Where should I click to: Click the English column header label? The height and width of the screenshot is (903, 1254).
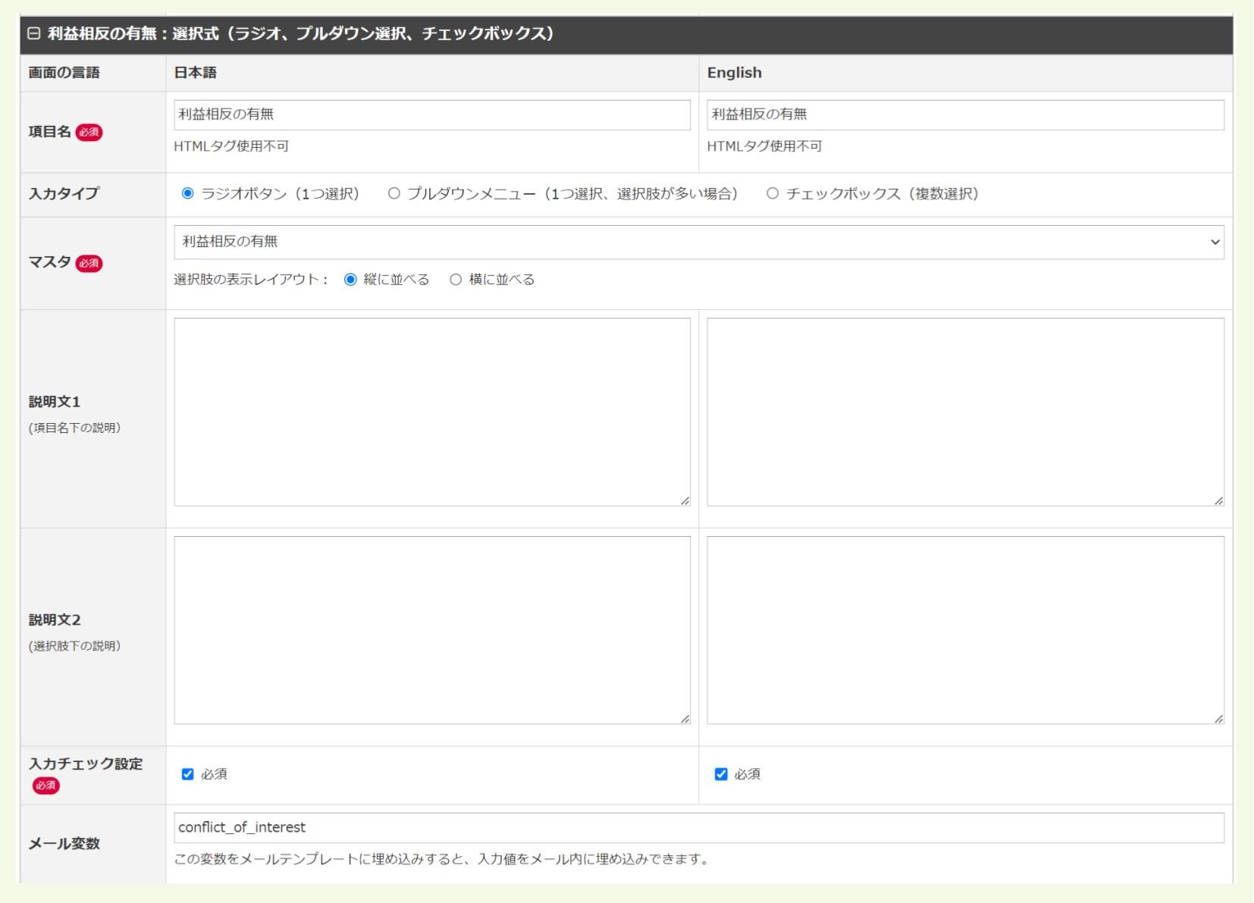tap(733, 72)
